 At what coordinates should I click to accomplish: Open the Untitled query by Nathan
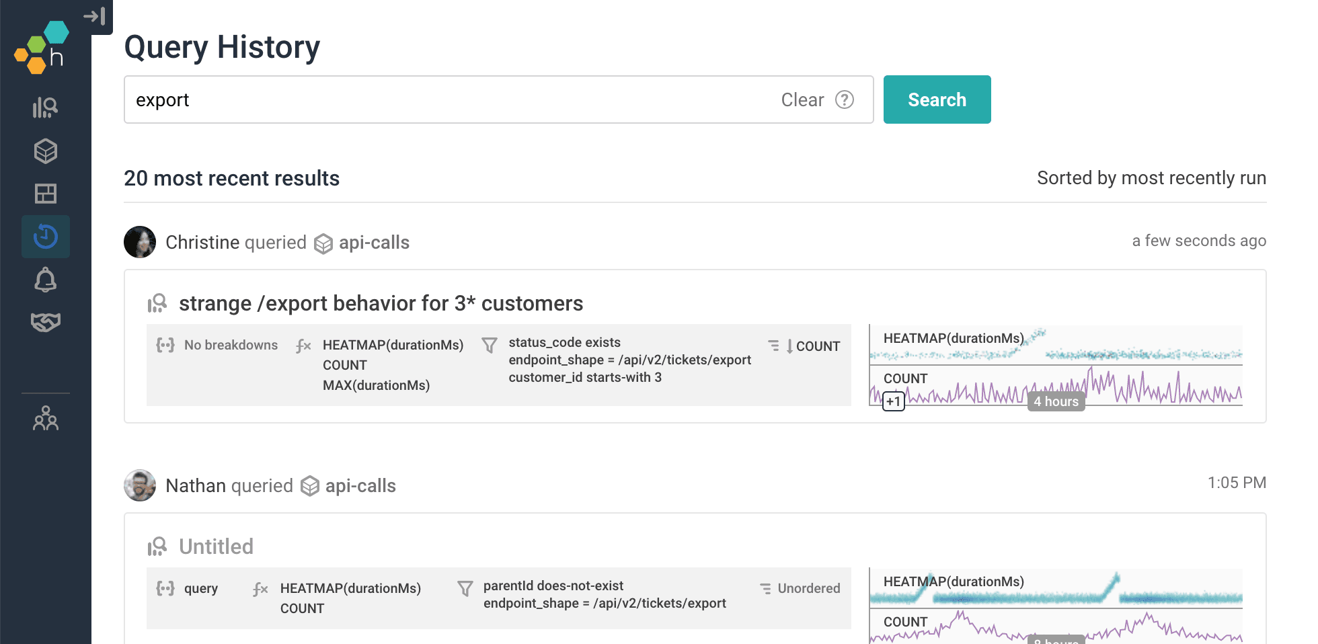click(x=216, y=547)
